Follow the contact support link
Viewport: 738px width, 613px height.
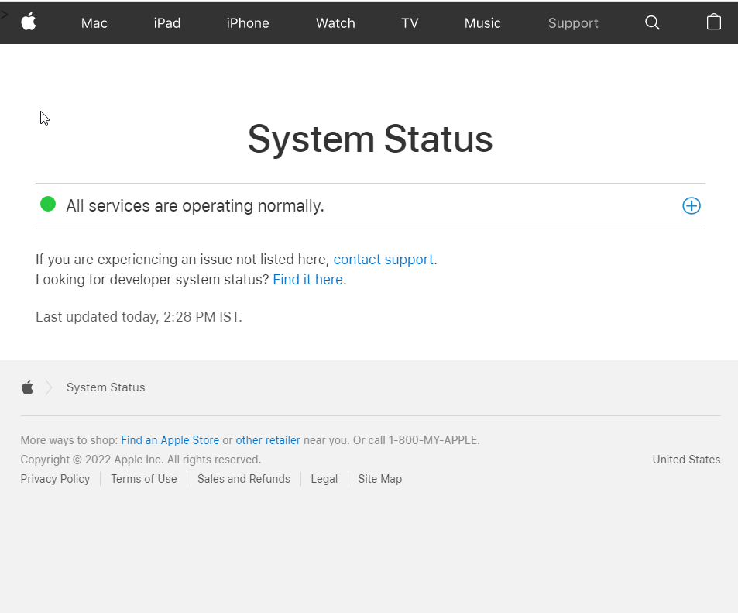click(383, 260)
